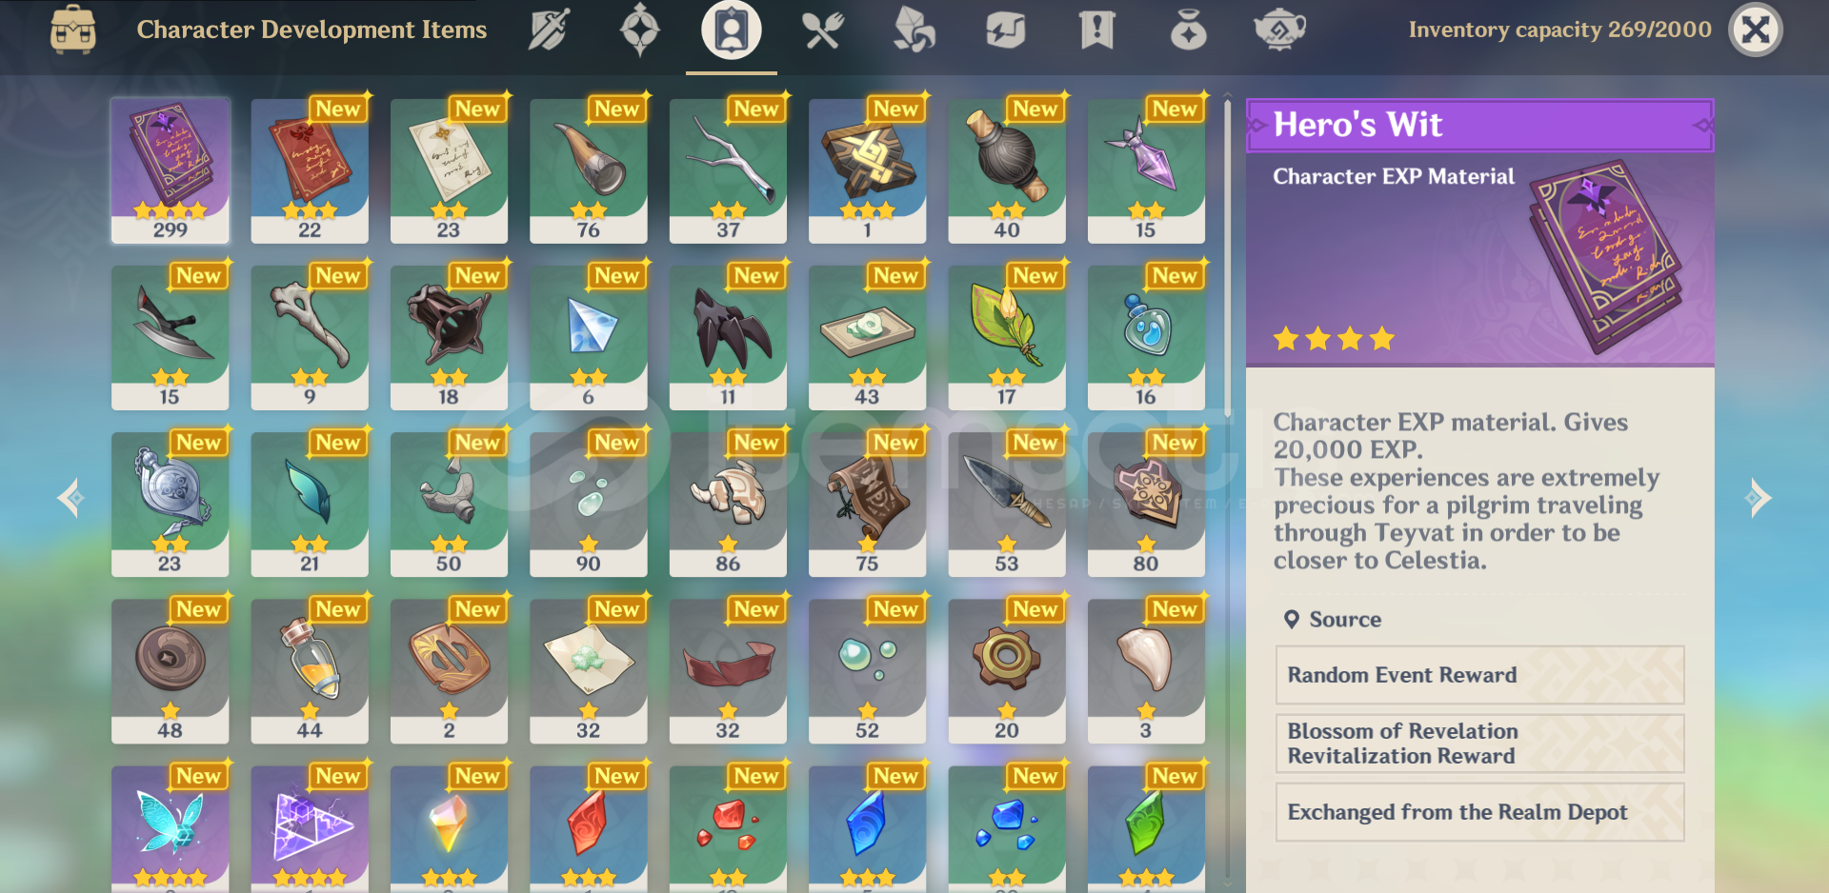Go to next page with right arrow
The height and width of the screenshot is (893, 1829).
[1758, 498]
